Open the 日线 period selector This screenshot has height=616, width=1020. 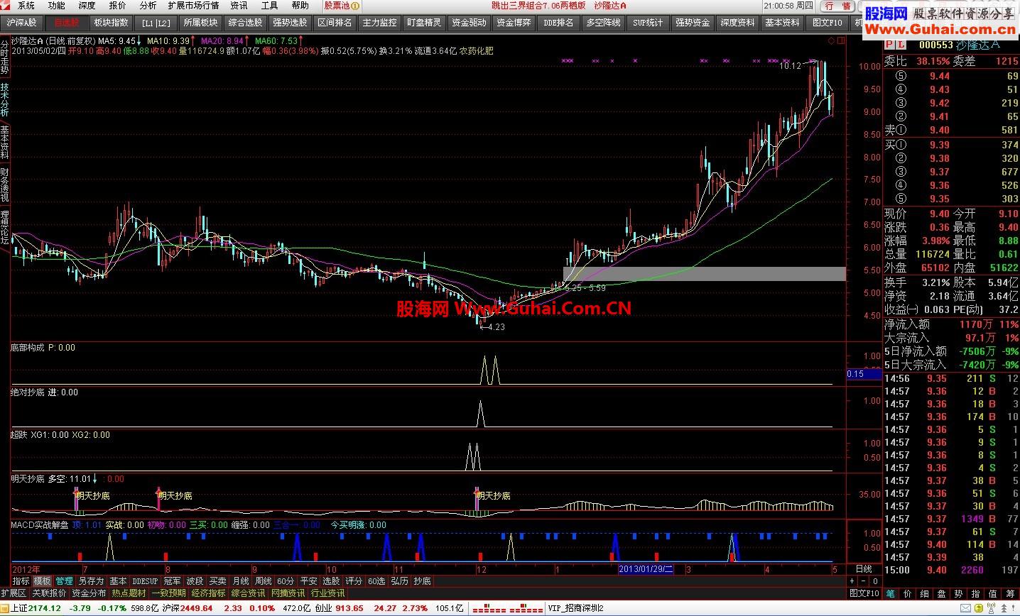863,569
